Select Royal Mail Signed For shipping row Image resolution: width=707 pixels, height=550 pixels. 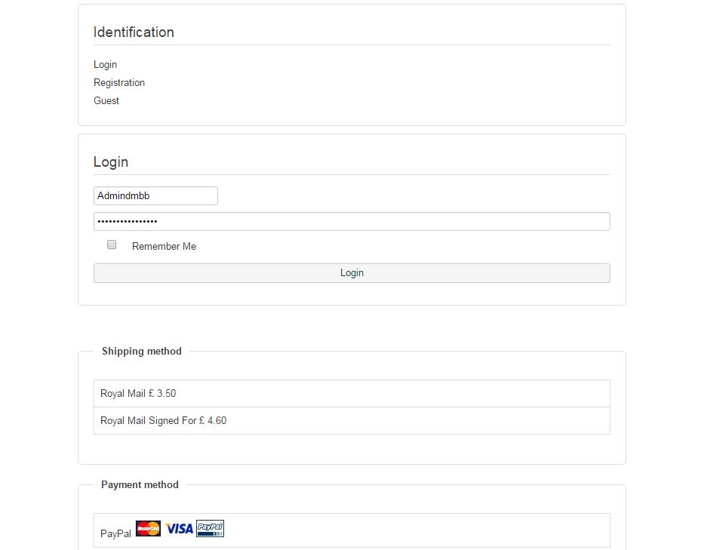[352, 421]
